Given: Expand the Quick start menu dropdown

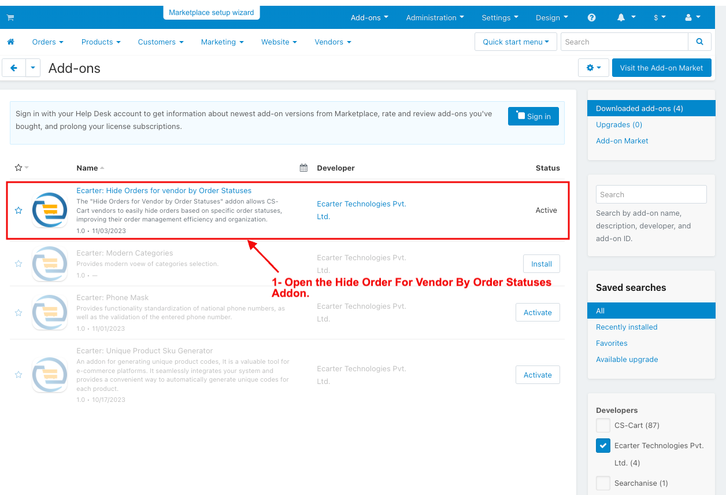Looking at the screenshot, I should (x=516, y=42).
